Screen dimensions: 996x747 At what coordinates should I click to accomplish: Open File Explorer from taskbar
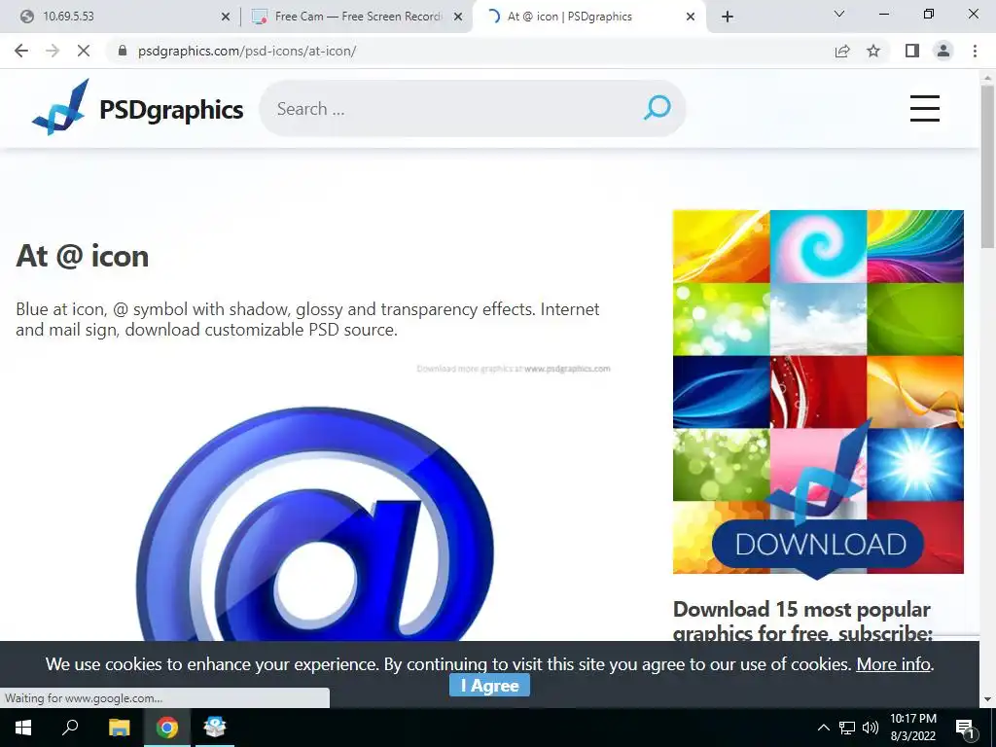click(x=119, y=728)
